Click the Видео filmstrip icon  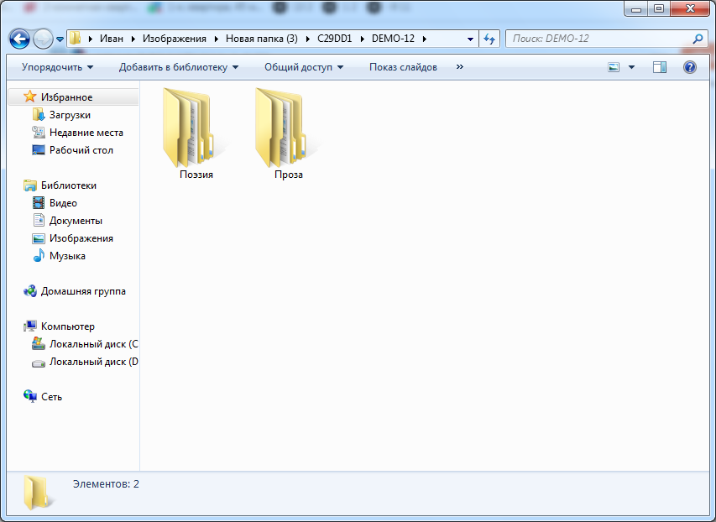(x=39, y=203)
